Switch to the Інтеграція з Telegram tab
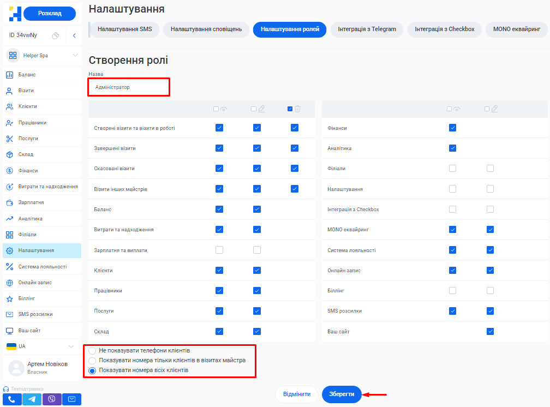 [x=367, y=29]
